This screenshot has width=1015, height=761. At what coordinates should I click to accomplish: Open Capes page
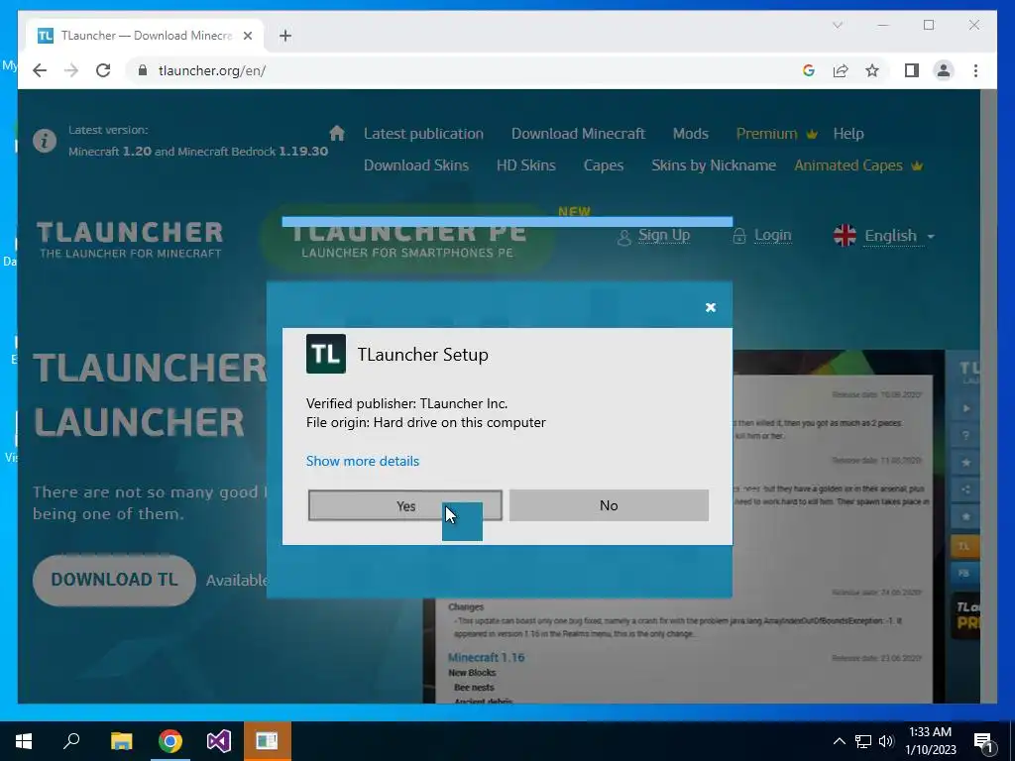604,165
